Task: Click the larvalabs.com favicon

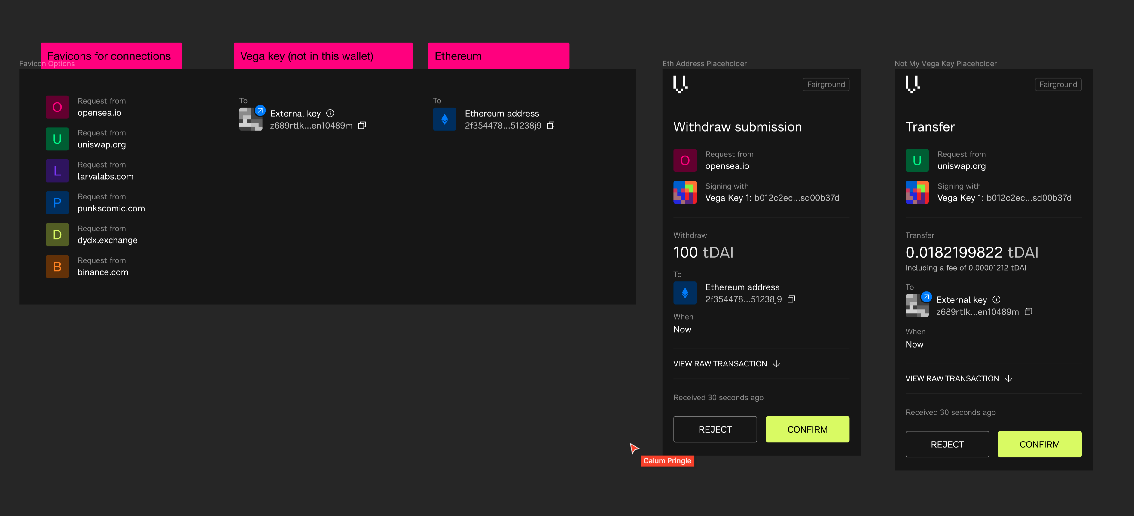Action: pos(57,171)
